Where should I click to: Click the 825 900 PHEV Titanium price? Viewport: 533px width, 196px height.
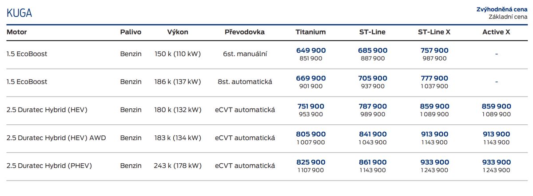click(x=311, y=162)
